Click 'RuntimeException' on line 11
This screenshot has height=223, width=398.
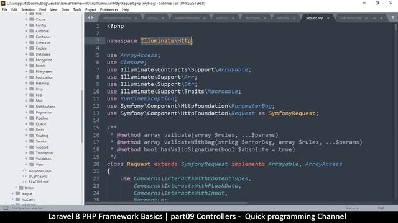[147, 98]
